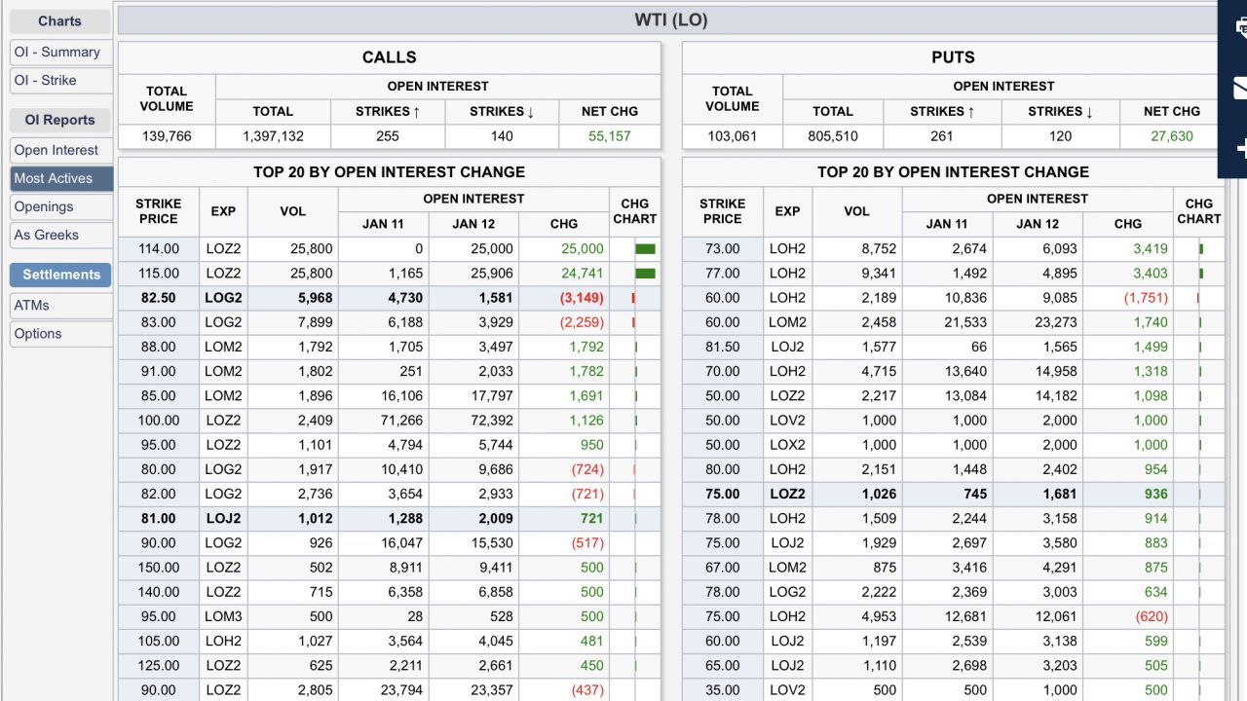
Task: Click the Charts section header
Action: 60,20
